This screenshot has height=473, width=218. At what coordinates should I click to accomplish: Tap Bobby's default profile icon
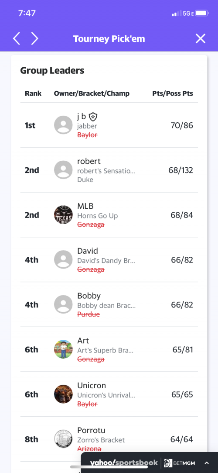[x=63, y=304]
